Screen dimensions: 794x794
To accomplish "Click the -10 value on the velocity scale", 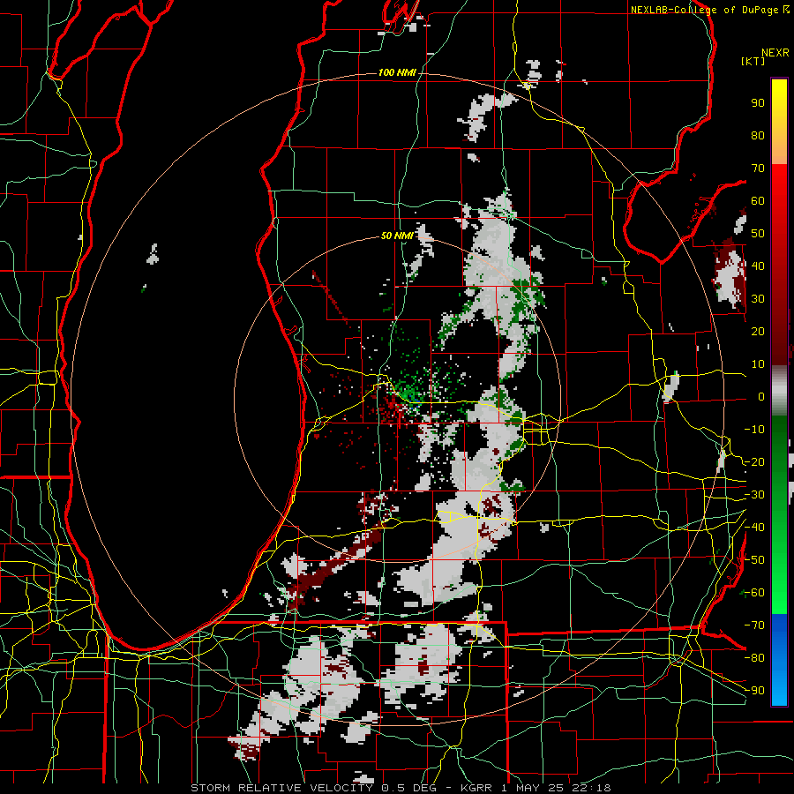I will (754, 430).
